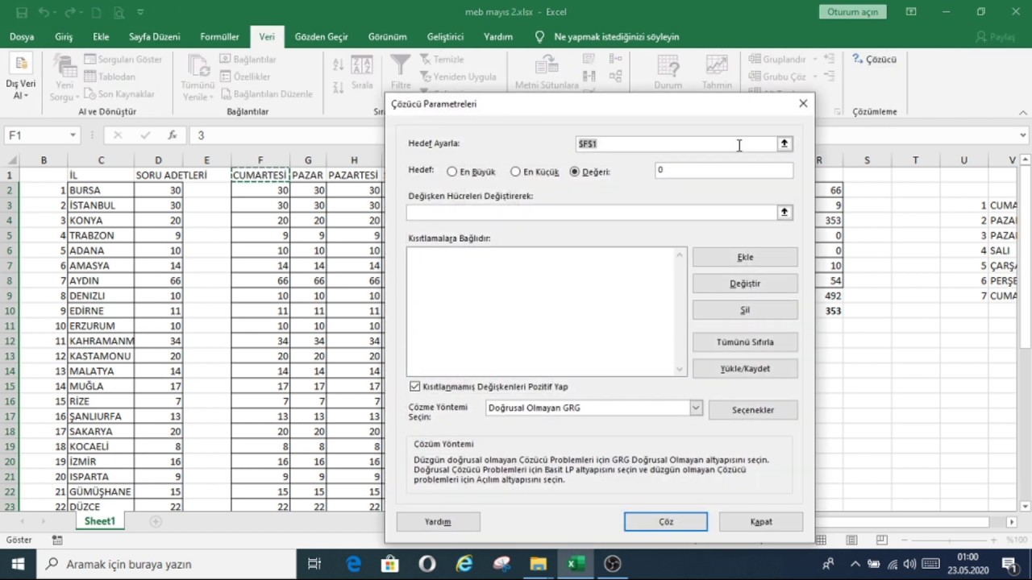Switch to the Görünüm tab
The height and width of the screenshot is (580, 1032).
388,37
